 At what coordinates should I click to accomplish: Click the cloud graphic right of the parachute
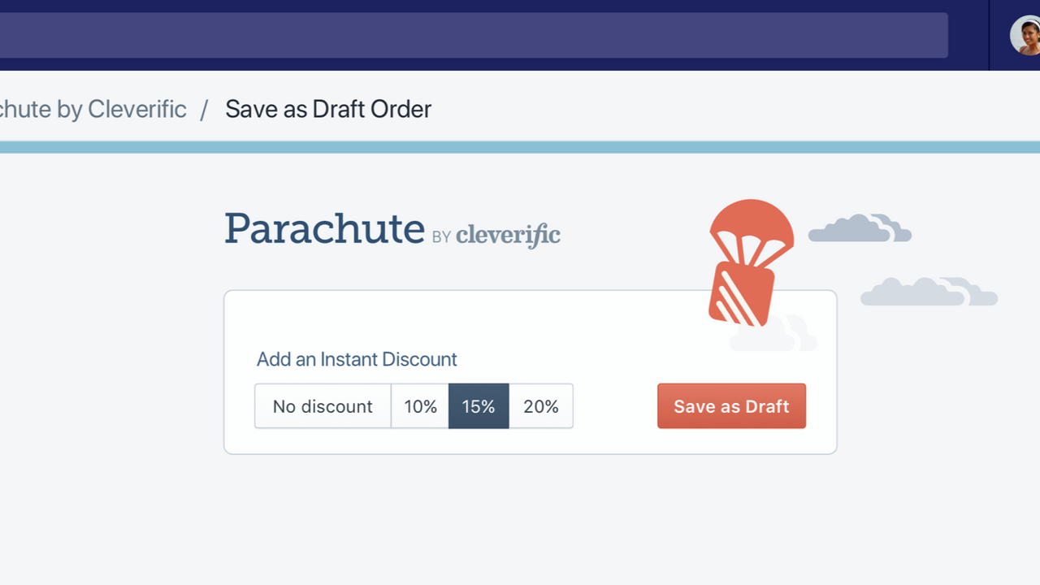coord(859,228)
